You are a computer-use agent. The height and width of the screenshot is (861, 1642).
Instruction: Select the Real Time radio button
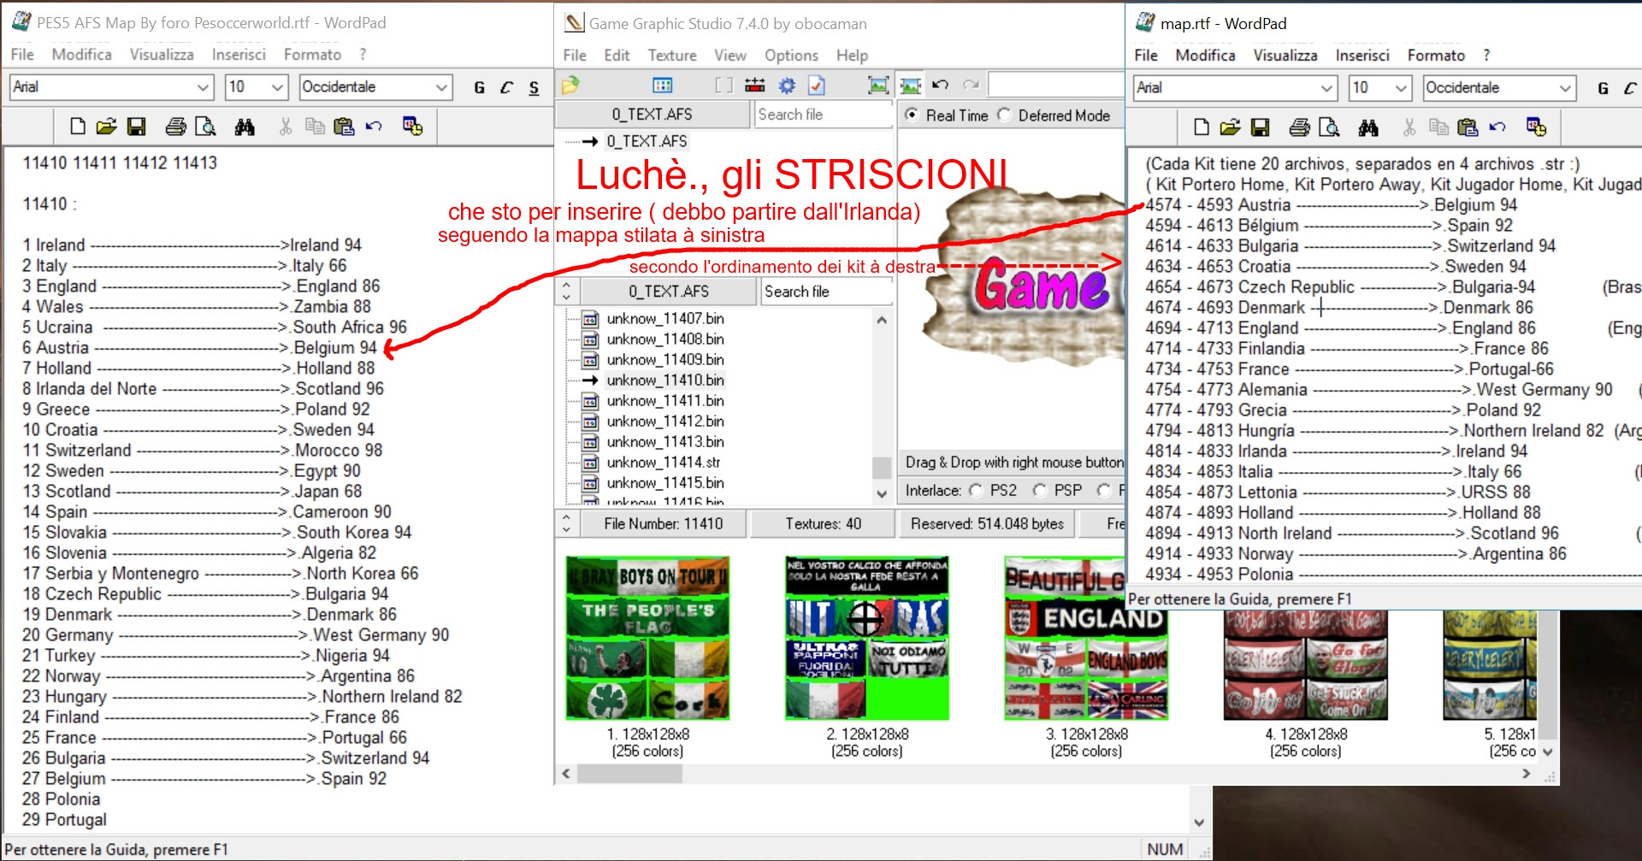point(912,115)
